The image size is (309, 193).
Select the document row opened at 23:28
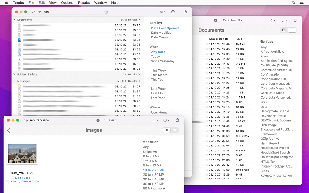click(78, 25)
